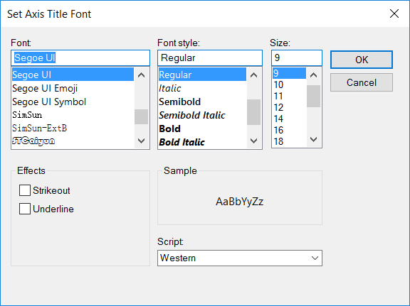Image resolution: width=410 pixels, height=306 pixels.
Task: Click the Font name text field
Action: 80,58
